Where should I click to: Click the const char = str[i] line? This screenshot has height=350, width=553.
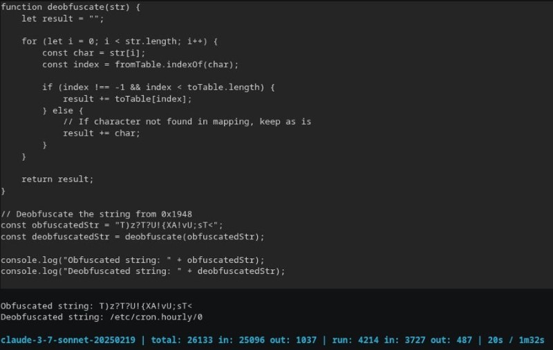(93, 53)
